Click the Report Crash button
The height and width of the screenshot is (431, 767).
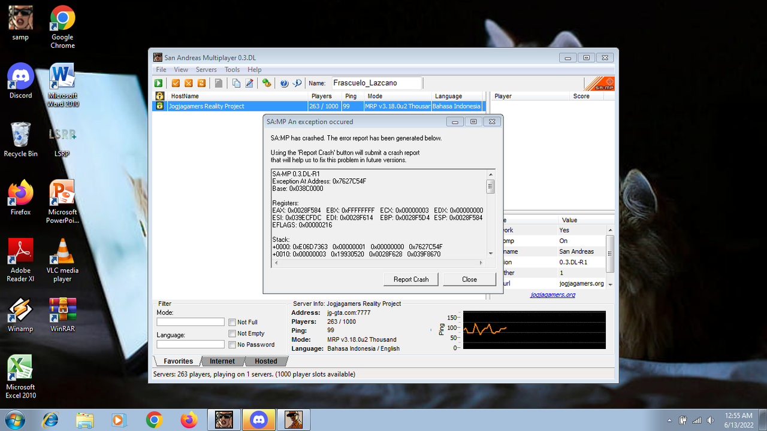(411, 279)
